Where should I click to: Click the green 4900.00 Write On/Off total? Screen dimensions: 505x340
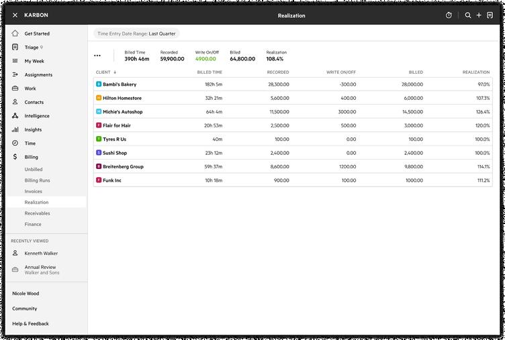click(205, 59)
